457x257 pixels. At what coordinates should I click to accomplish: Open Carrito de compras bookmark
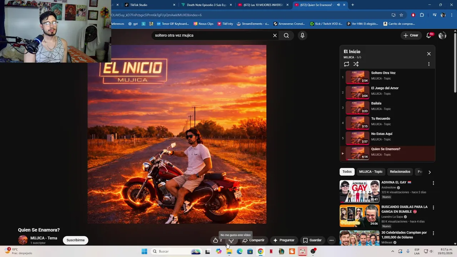399,24
